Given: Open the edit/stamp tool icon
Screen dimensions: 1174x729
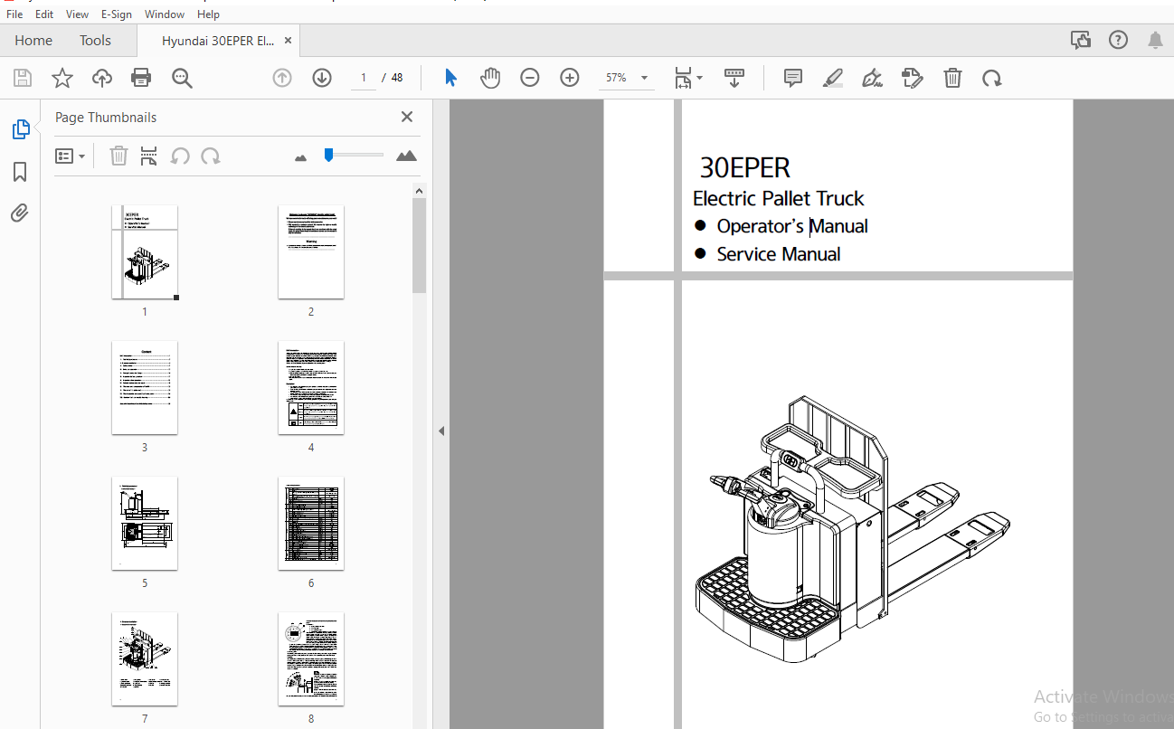Looking at the screenshot, I should pos(913,78).
